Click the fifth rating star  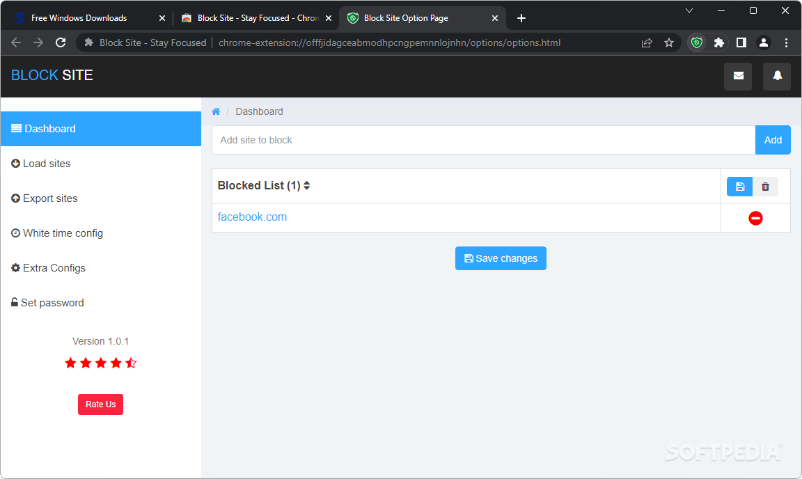point(131,362)
